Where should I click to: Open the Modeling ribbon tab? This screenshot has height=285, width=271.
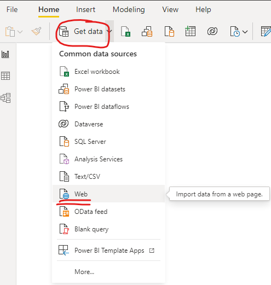[129, 9]
